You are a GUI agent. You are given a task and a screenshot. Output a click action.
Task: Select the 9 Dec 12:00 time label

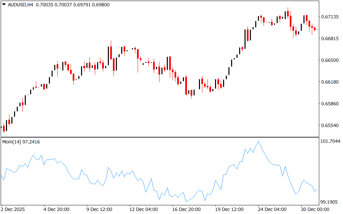[x=99, y=209]
